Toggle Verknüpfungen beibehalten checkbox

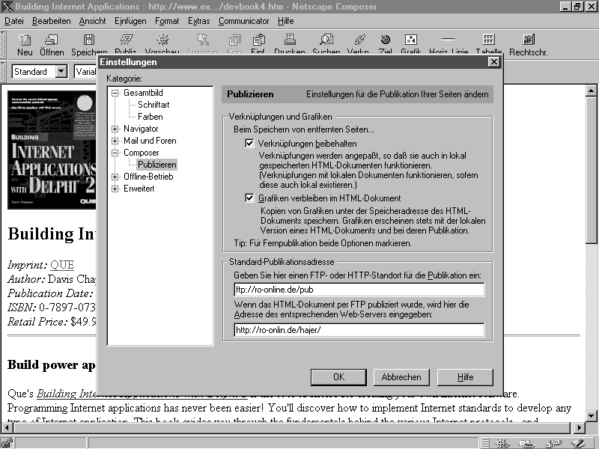tap(250, 143)
